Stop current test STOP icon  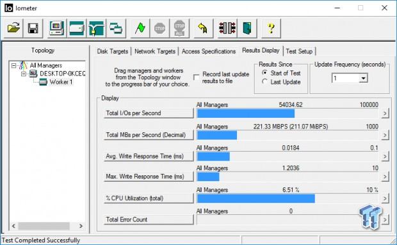tap(160, 28)
